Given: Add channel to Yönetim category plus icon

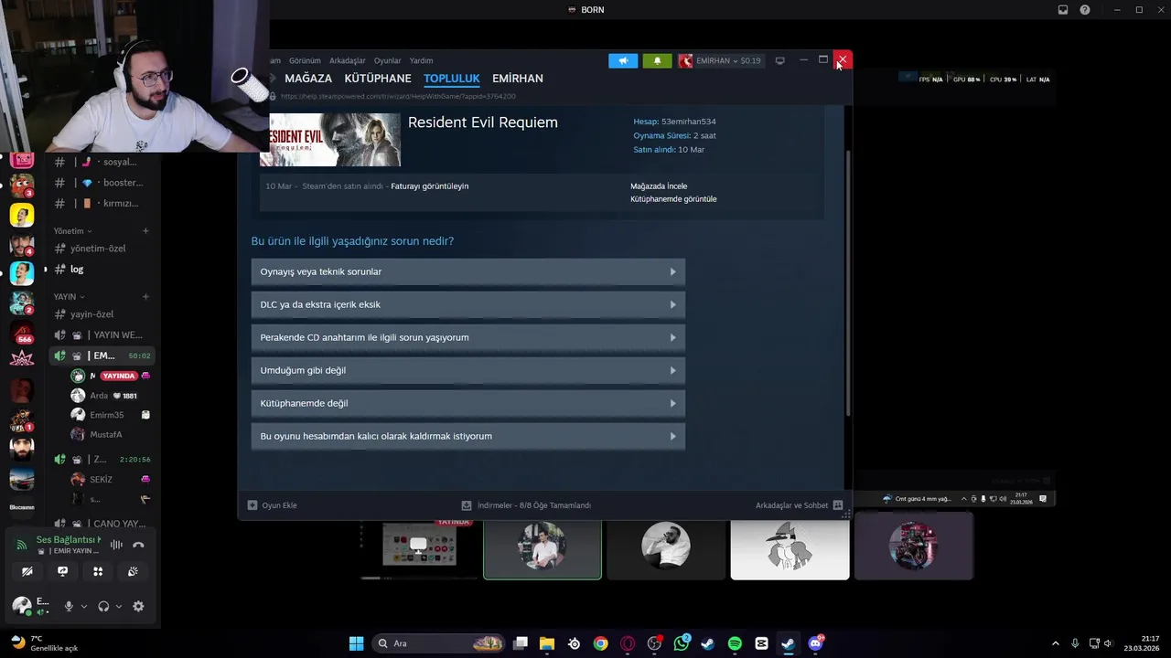Looking at the screenshot, I should click(145, 231).
